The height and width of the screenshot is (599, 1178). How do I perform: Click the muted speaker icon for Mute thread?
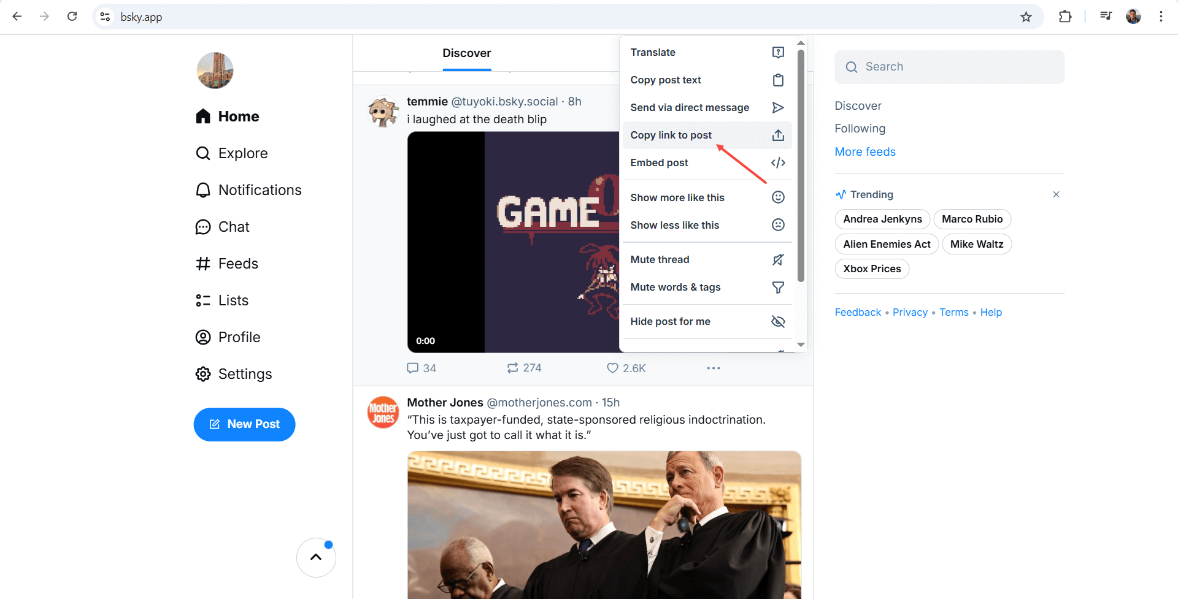pos(778,259)
